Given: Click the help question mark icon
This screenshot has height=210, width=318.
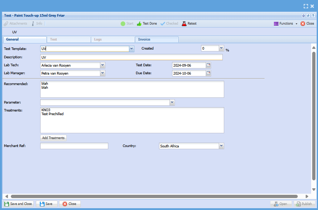Looking at the screenshot, I should click(313, 16).
